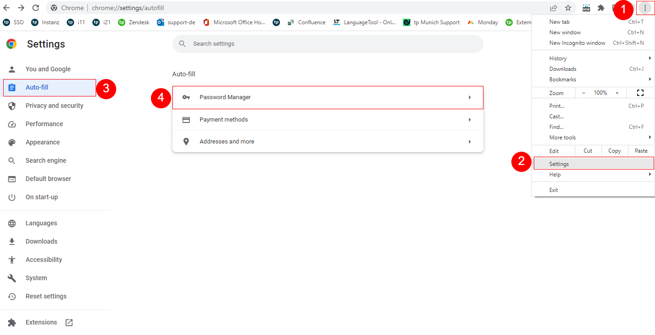Expand the Password Manager row
This screenshot has height=335, width=655.
pyautogui.click(x=327, y=97)
